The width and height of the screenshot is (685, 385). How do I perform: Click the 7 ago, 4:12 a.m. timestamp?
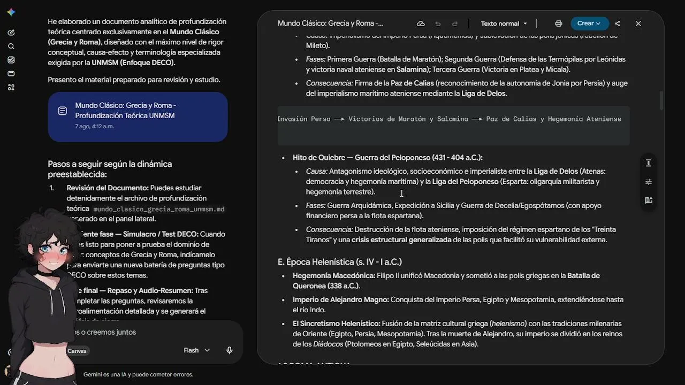[x=95, y=127]
